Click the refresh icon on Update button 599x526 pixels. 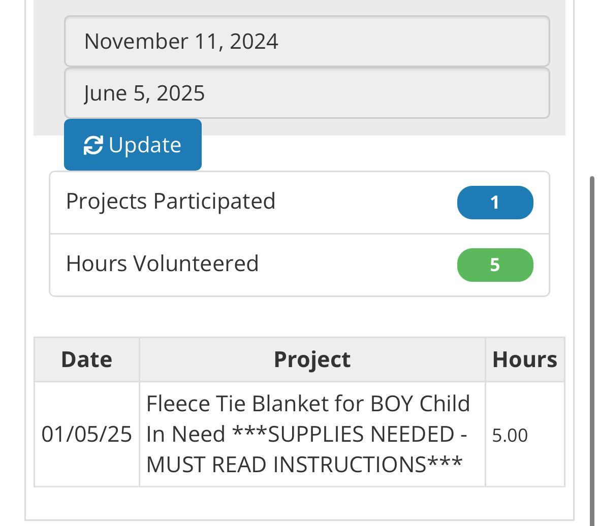click(93, 145)
